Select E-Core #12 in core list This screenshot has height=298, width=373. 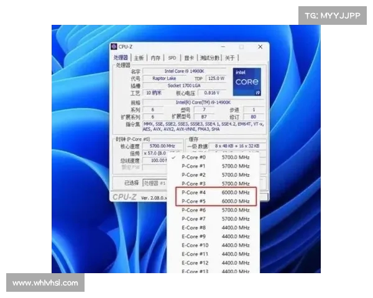(213, 263)
